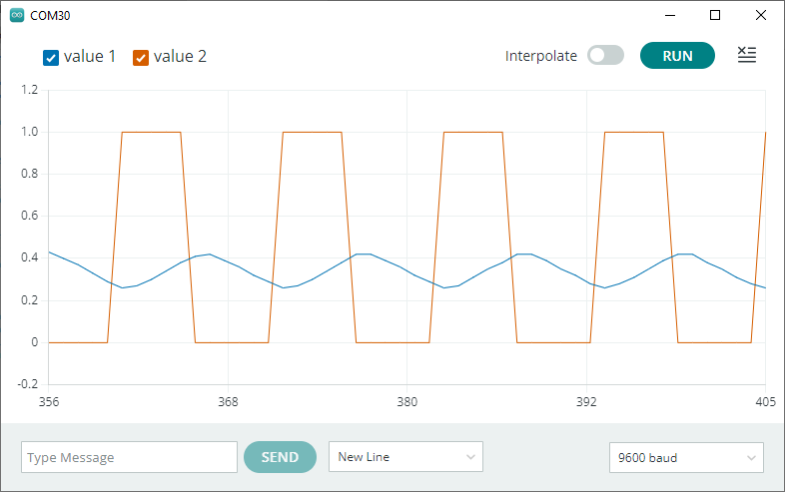Image resolution: width=785 pixels, height=492 pixels.
Task: Click the SEND button
Action: [280, 457]
